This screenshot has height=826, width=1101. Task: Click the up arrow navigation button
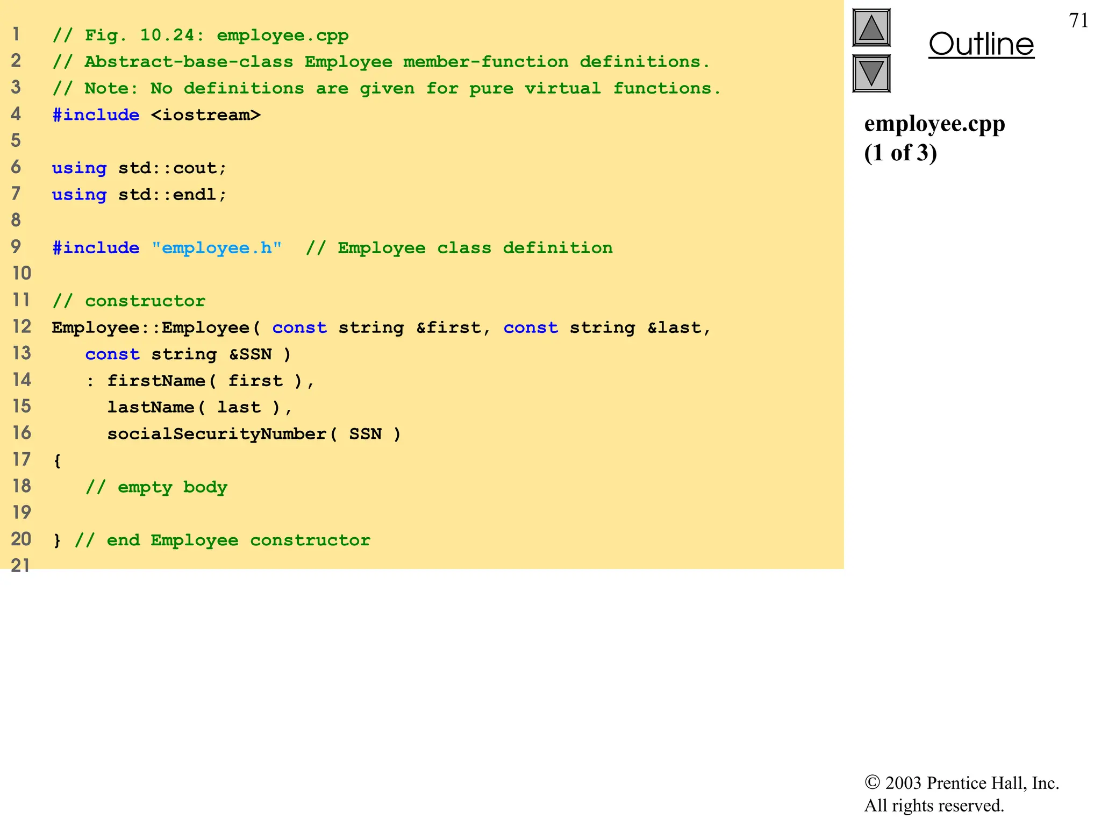click(871, 28)
